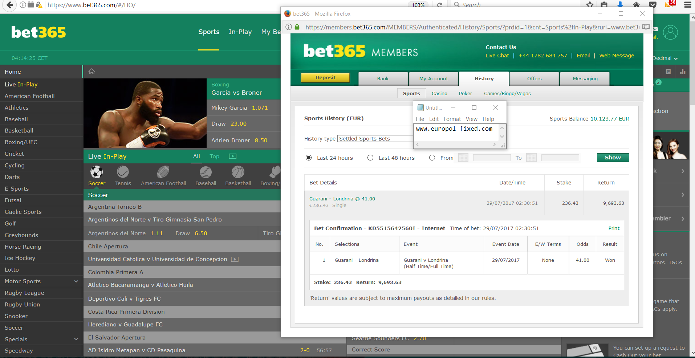Open Notepad's View menu
Screen dimensions: 695x358
click(x=471, y=119)
